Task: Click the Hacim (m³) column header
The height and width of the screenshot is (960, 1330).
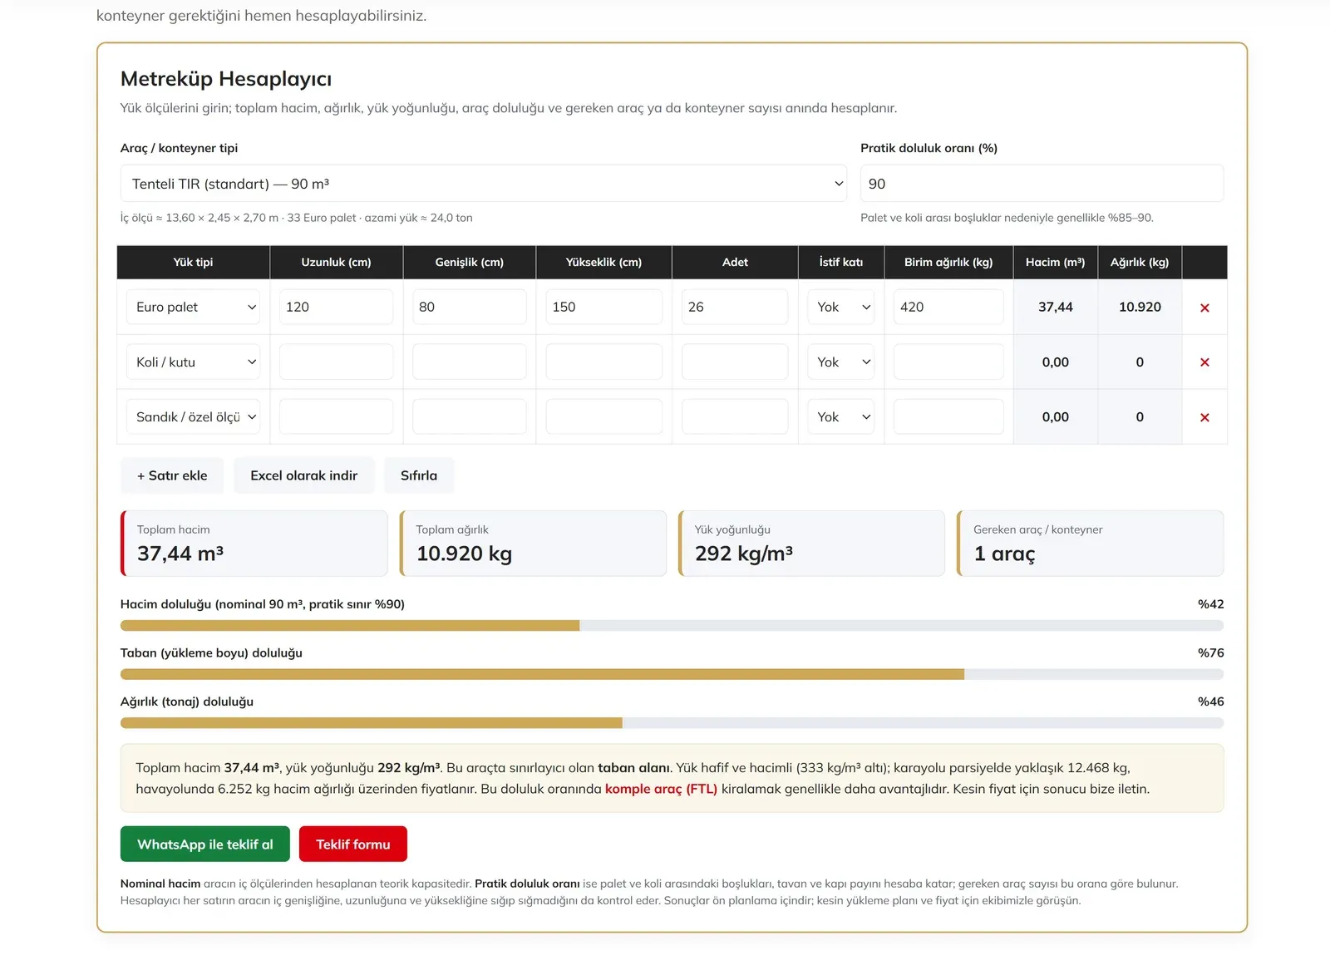Action: (1055, 262)
